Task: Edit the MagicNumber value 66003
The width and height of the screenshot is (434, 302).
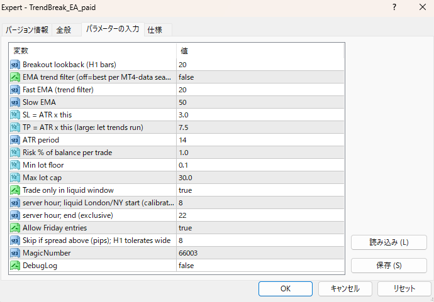Action: pos(260,253)
